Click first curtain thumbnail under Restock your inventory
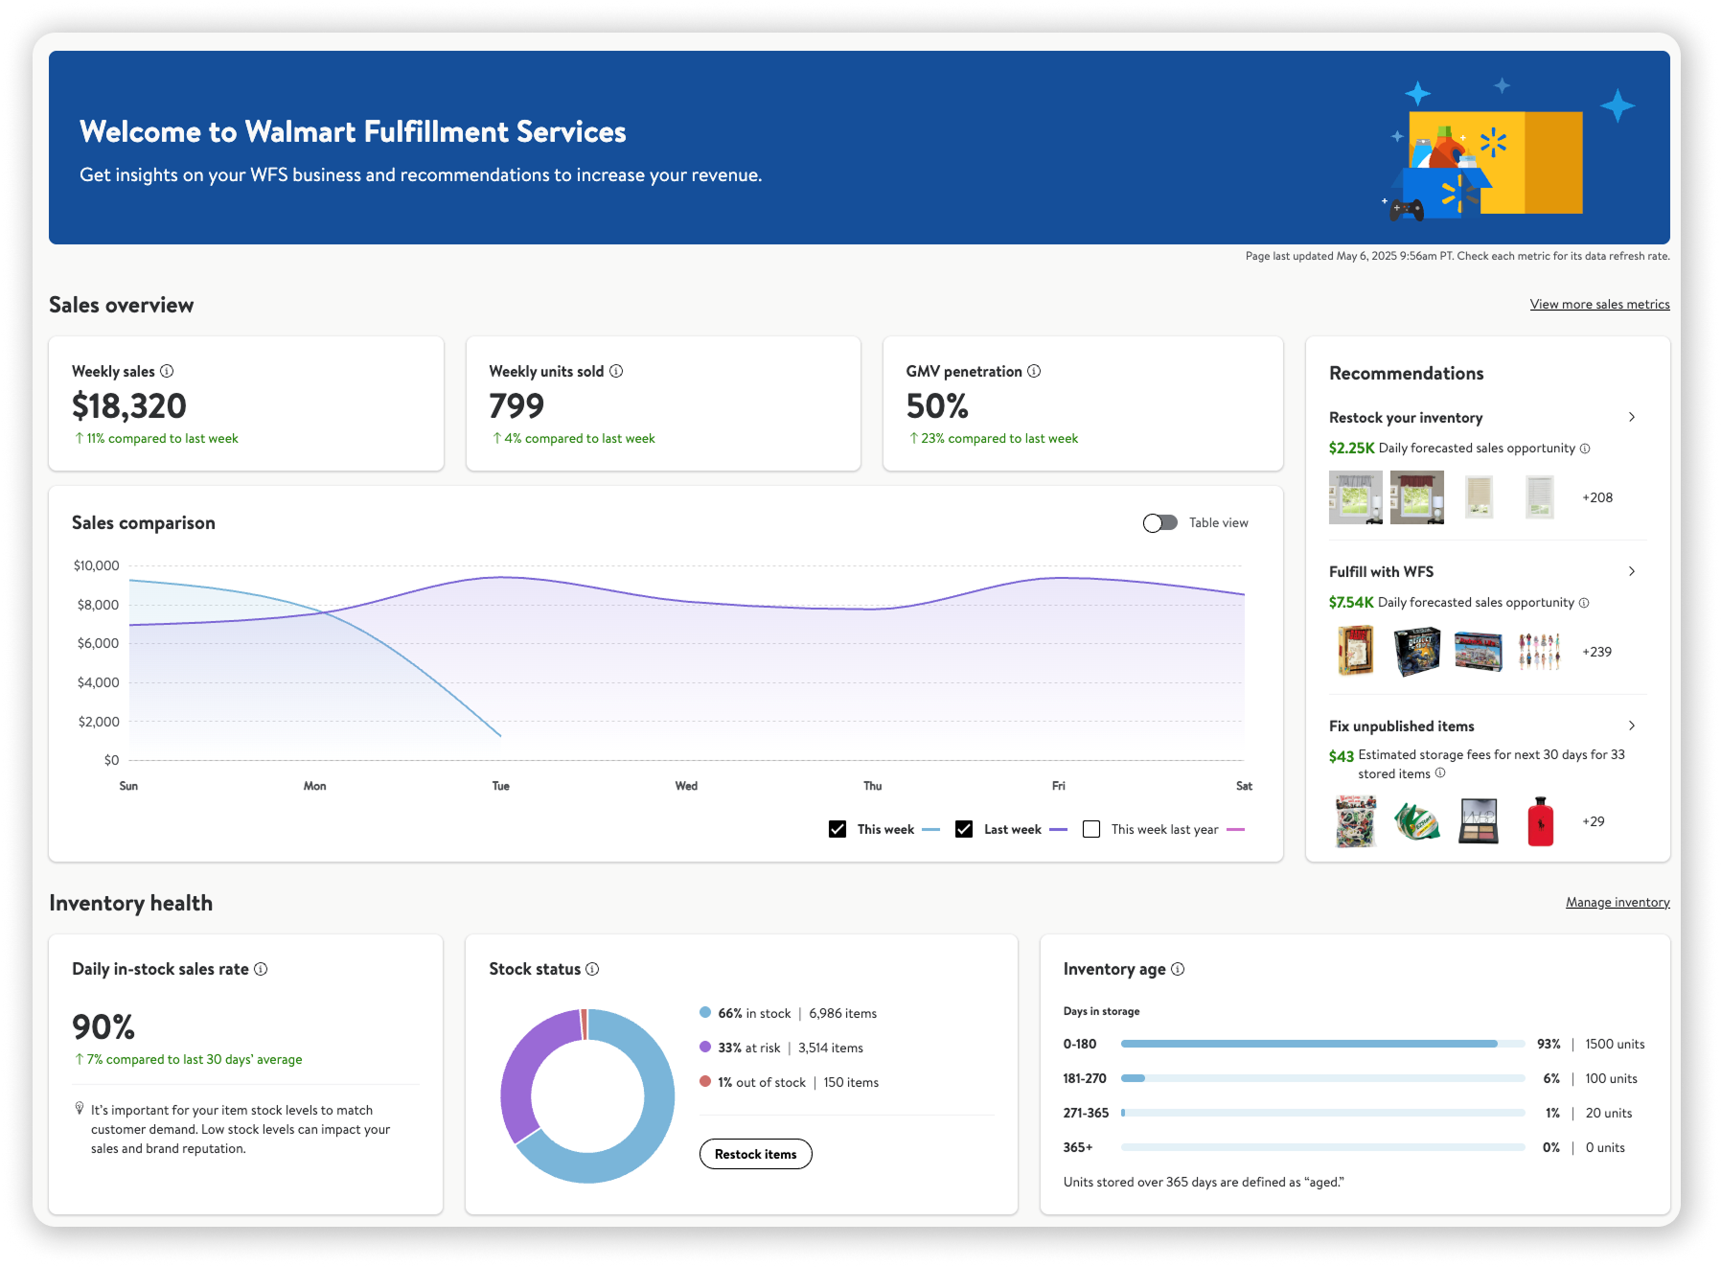 coord(1355,497)
